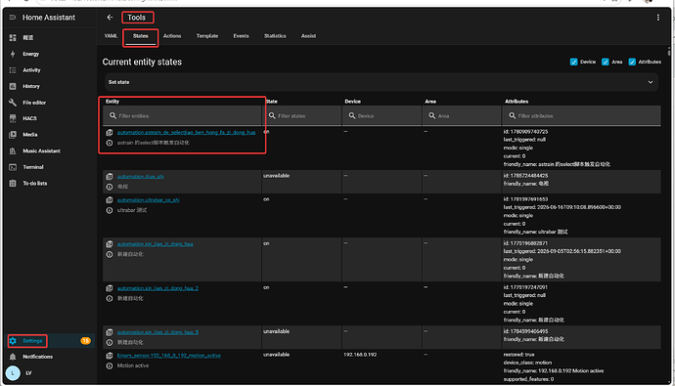Open automation.astrain_de_select entity link

coord(187,132)
